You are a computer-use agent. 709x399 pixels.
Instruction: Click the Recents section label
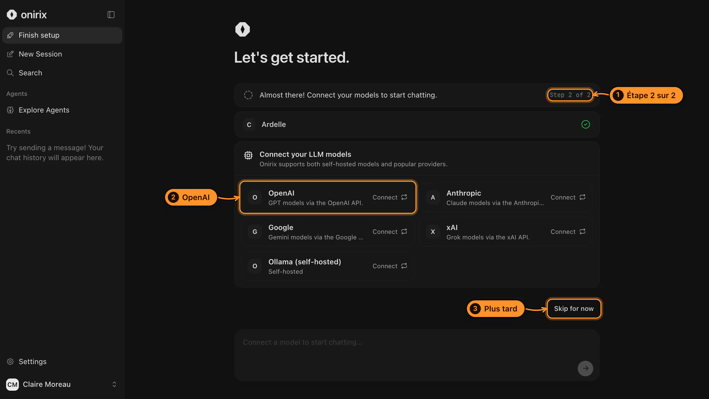18,131
